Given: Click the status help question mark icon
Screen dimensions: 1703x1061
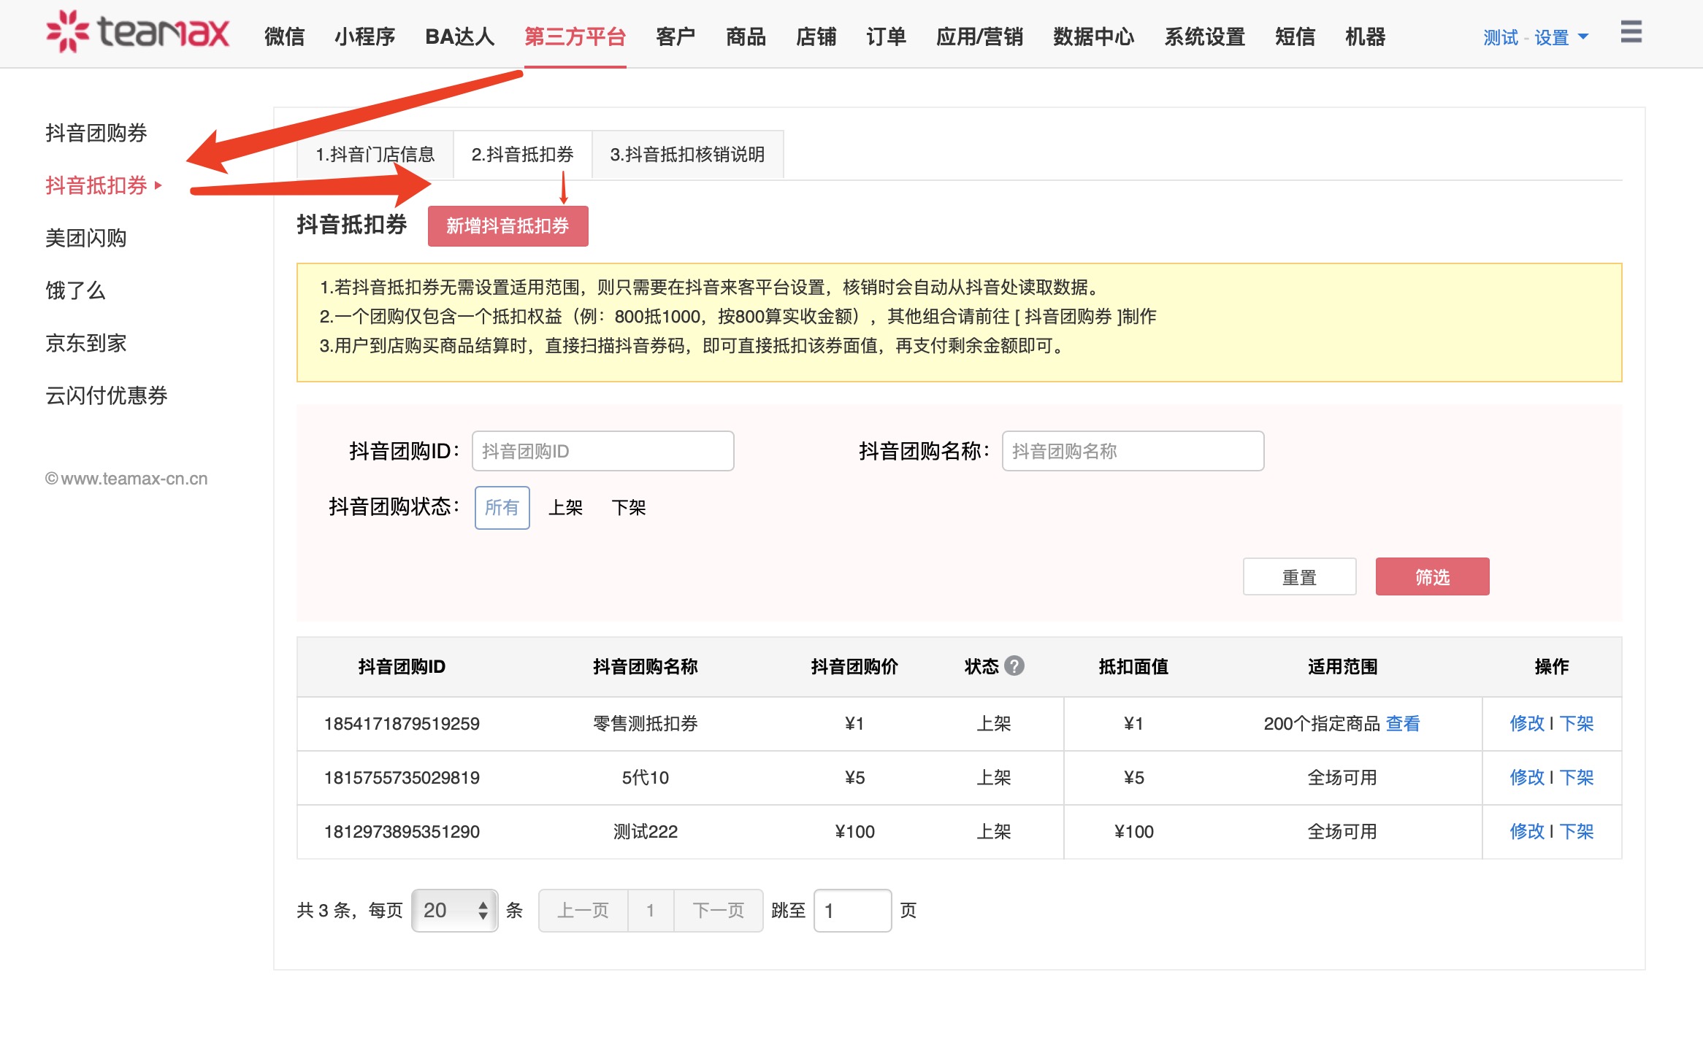Looking at the screenshot, I should tap(1014, 665).
